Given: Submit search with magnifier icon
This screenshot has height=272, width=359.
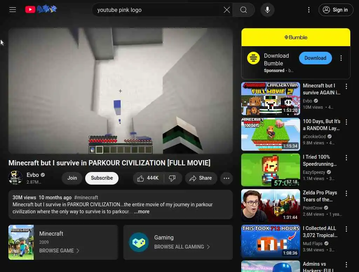Looking at the screenshot, I should (x=243, y=10).
